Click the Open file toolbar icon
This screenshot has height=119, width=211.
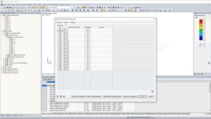pyautogui.click(x=5, y=8)
